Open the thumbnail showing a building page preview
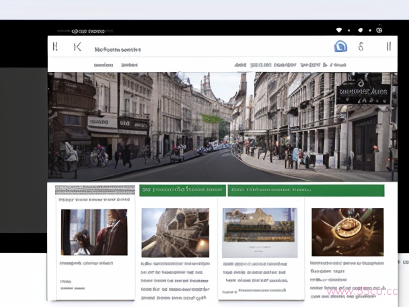 click(x=260, y=232)
